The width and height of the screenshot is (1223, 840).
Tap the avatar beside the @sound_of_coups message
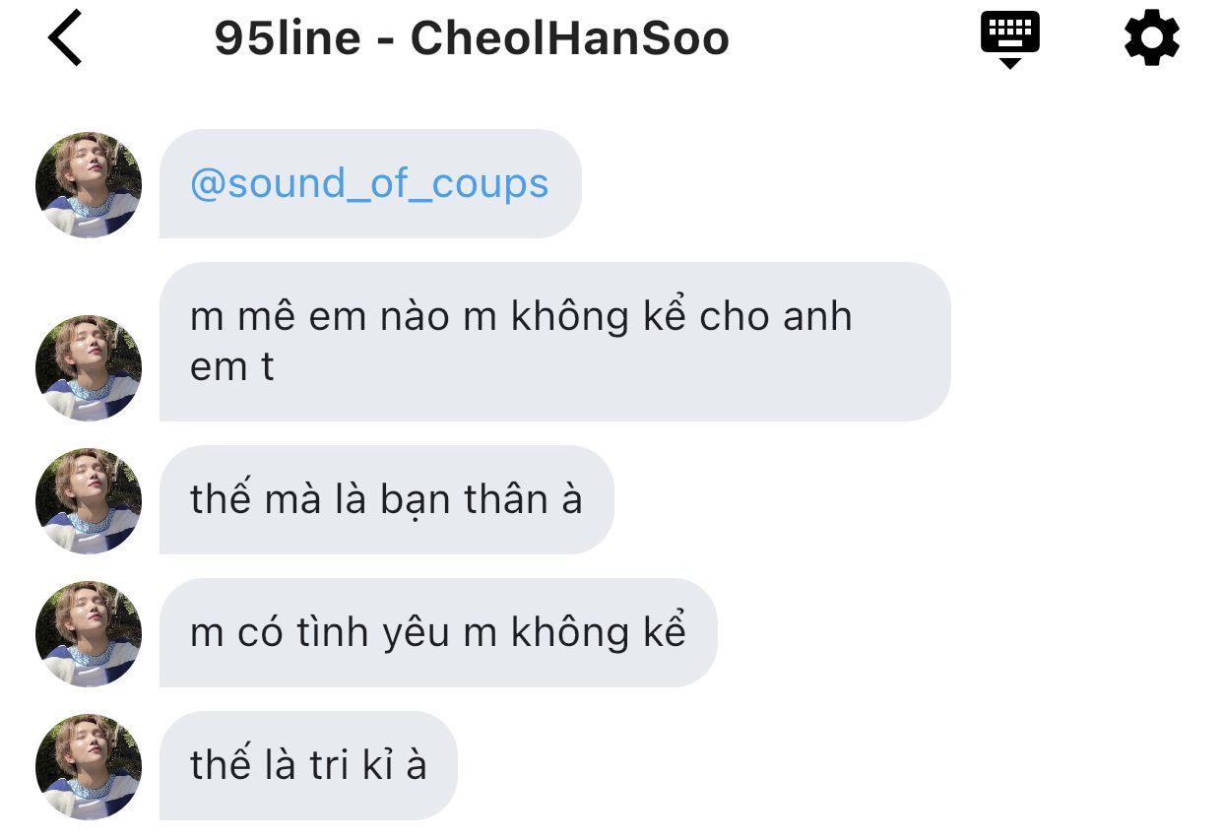pos(89,184)
